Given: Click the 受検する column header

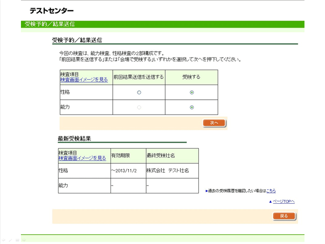Looking at the screenshot, I should coord(191,77).
